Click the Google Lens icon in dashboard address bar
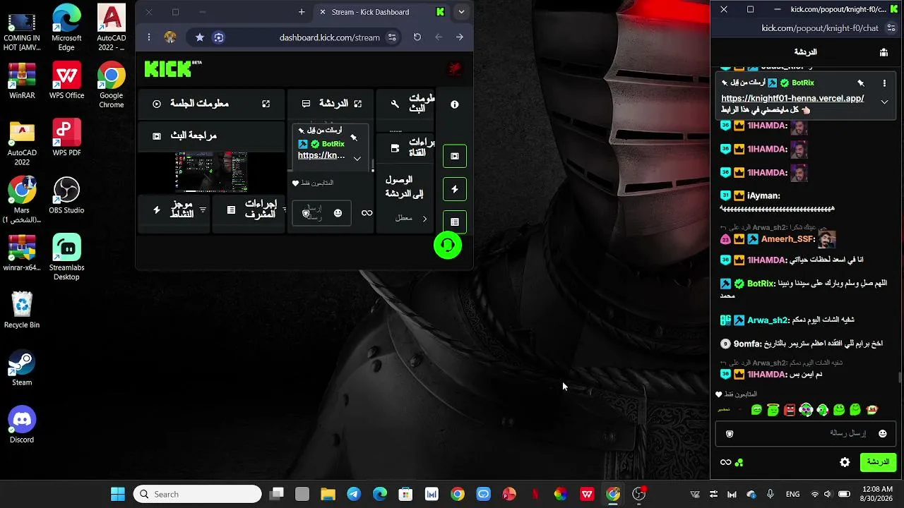 [x=219, y=37]
